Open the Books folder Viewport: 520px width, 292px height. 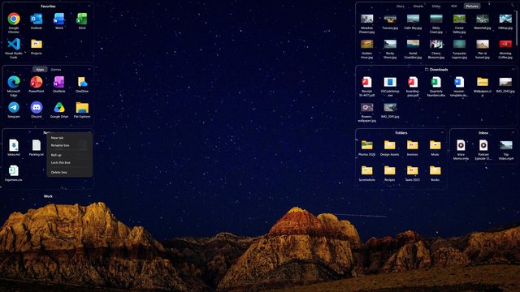(x=435, y=170)
